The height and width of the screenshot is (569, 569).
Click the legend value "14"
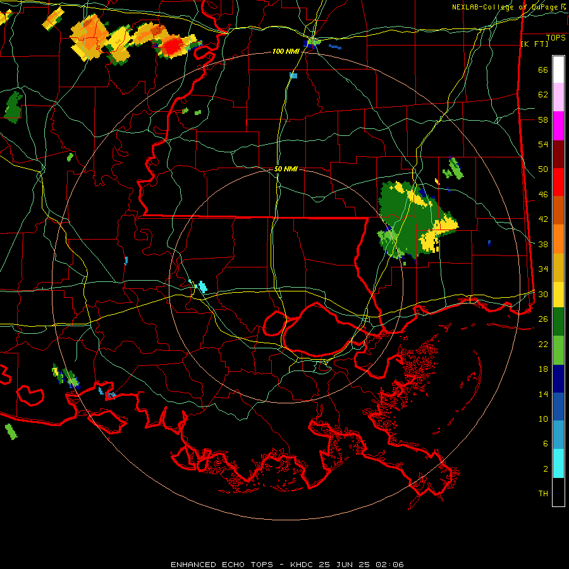click(x=543, y=394)
